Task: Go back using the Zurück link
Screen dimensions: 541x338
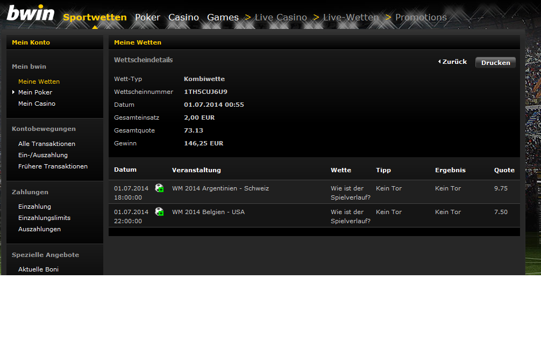Action: (x=454, y=62)
